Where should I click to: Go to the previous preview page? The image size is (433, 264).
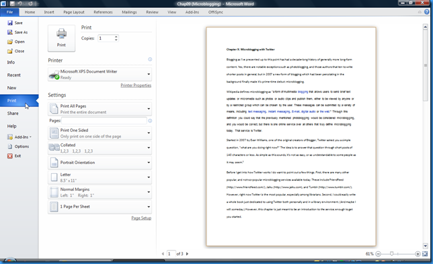[x=163, y=253]
